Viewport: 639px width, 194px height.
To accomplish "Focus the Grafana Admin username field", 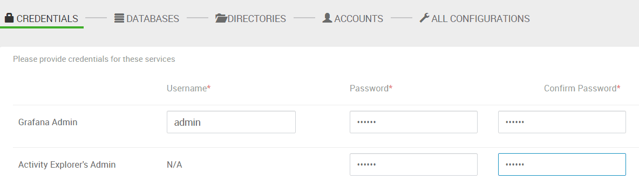I will pos(231,122).
